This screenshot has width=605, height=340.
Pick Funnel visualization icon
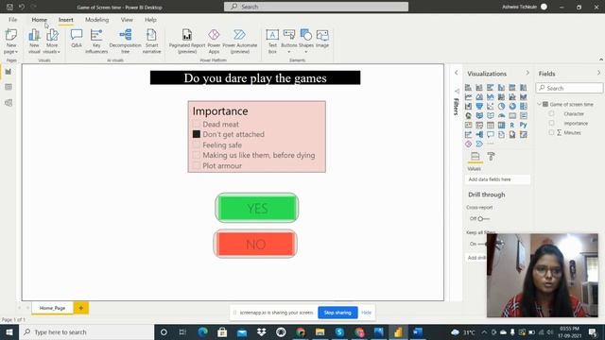(479, 106)
